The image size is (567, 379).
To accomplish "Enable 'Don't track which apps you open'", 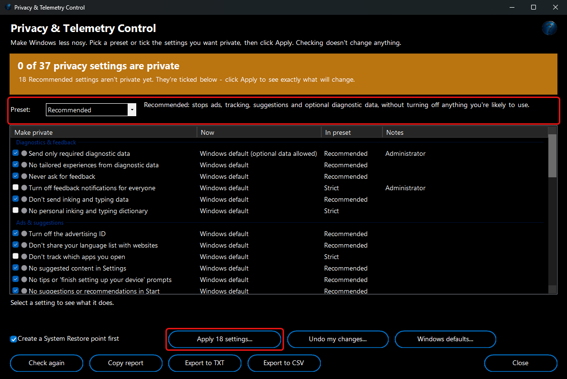I will point(16,256).
